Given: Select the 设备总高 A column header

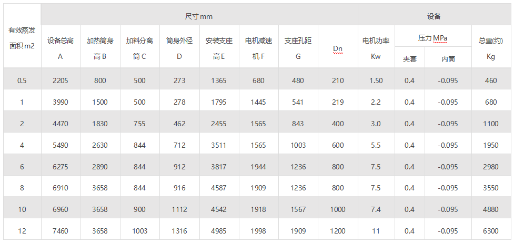Looking at the screenshot, I should [x=61, y=48].
